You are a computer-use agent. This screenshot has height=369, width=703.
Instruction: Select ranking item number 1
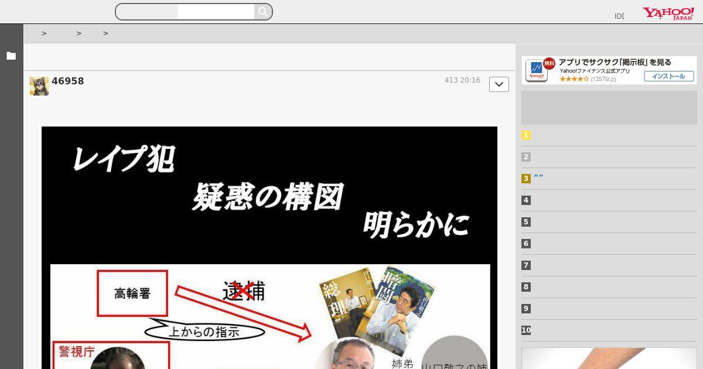(x=526, y=135)
